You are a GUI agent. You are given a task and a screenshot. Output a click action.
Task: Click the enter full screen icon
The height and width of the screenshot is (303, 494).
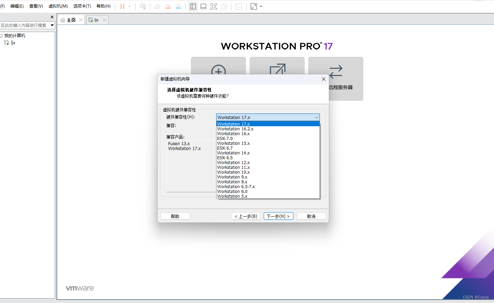tap(214, 7)
